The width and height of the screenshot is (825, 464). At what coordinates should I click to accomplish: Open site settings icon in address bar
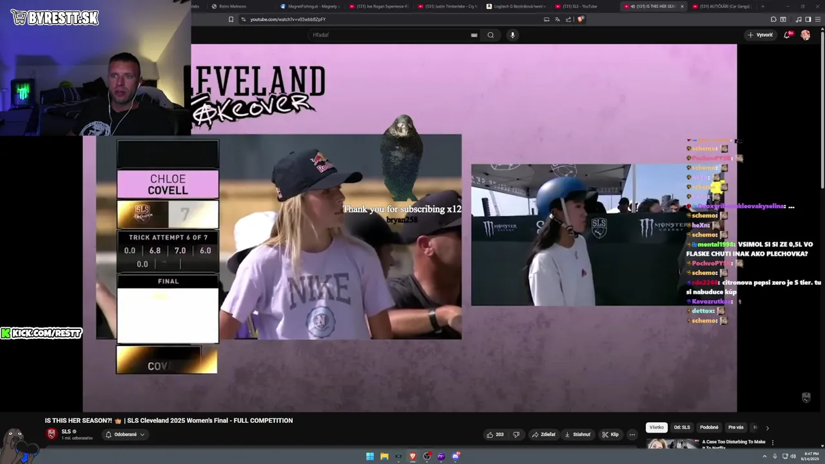pos(243,19)
